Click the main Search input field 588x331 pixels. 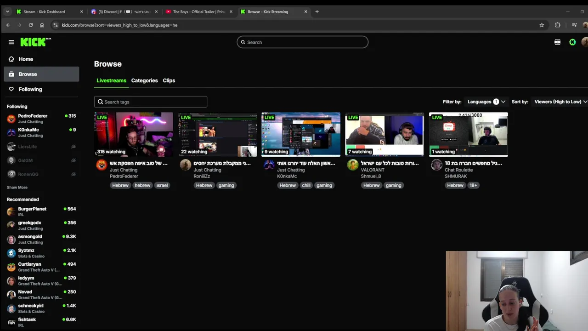pyautogui.click(x=302, y=42)
